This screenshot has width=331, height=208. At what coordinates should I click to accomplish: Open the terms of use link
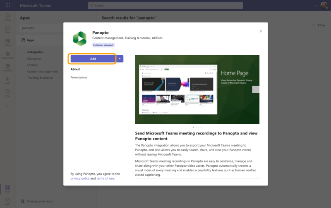105,178
